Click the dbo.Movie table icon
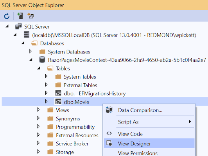208x156 pixels. [58, 102]
